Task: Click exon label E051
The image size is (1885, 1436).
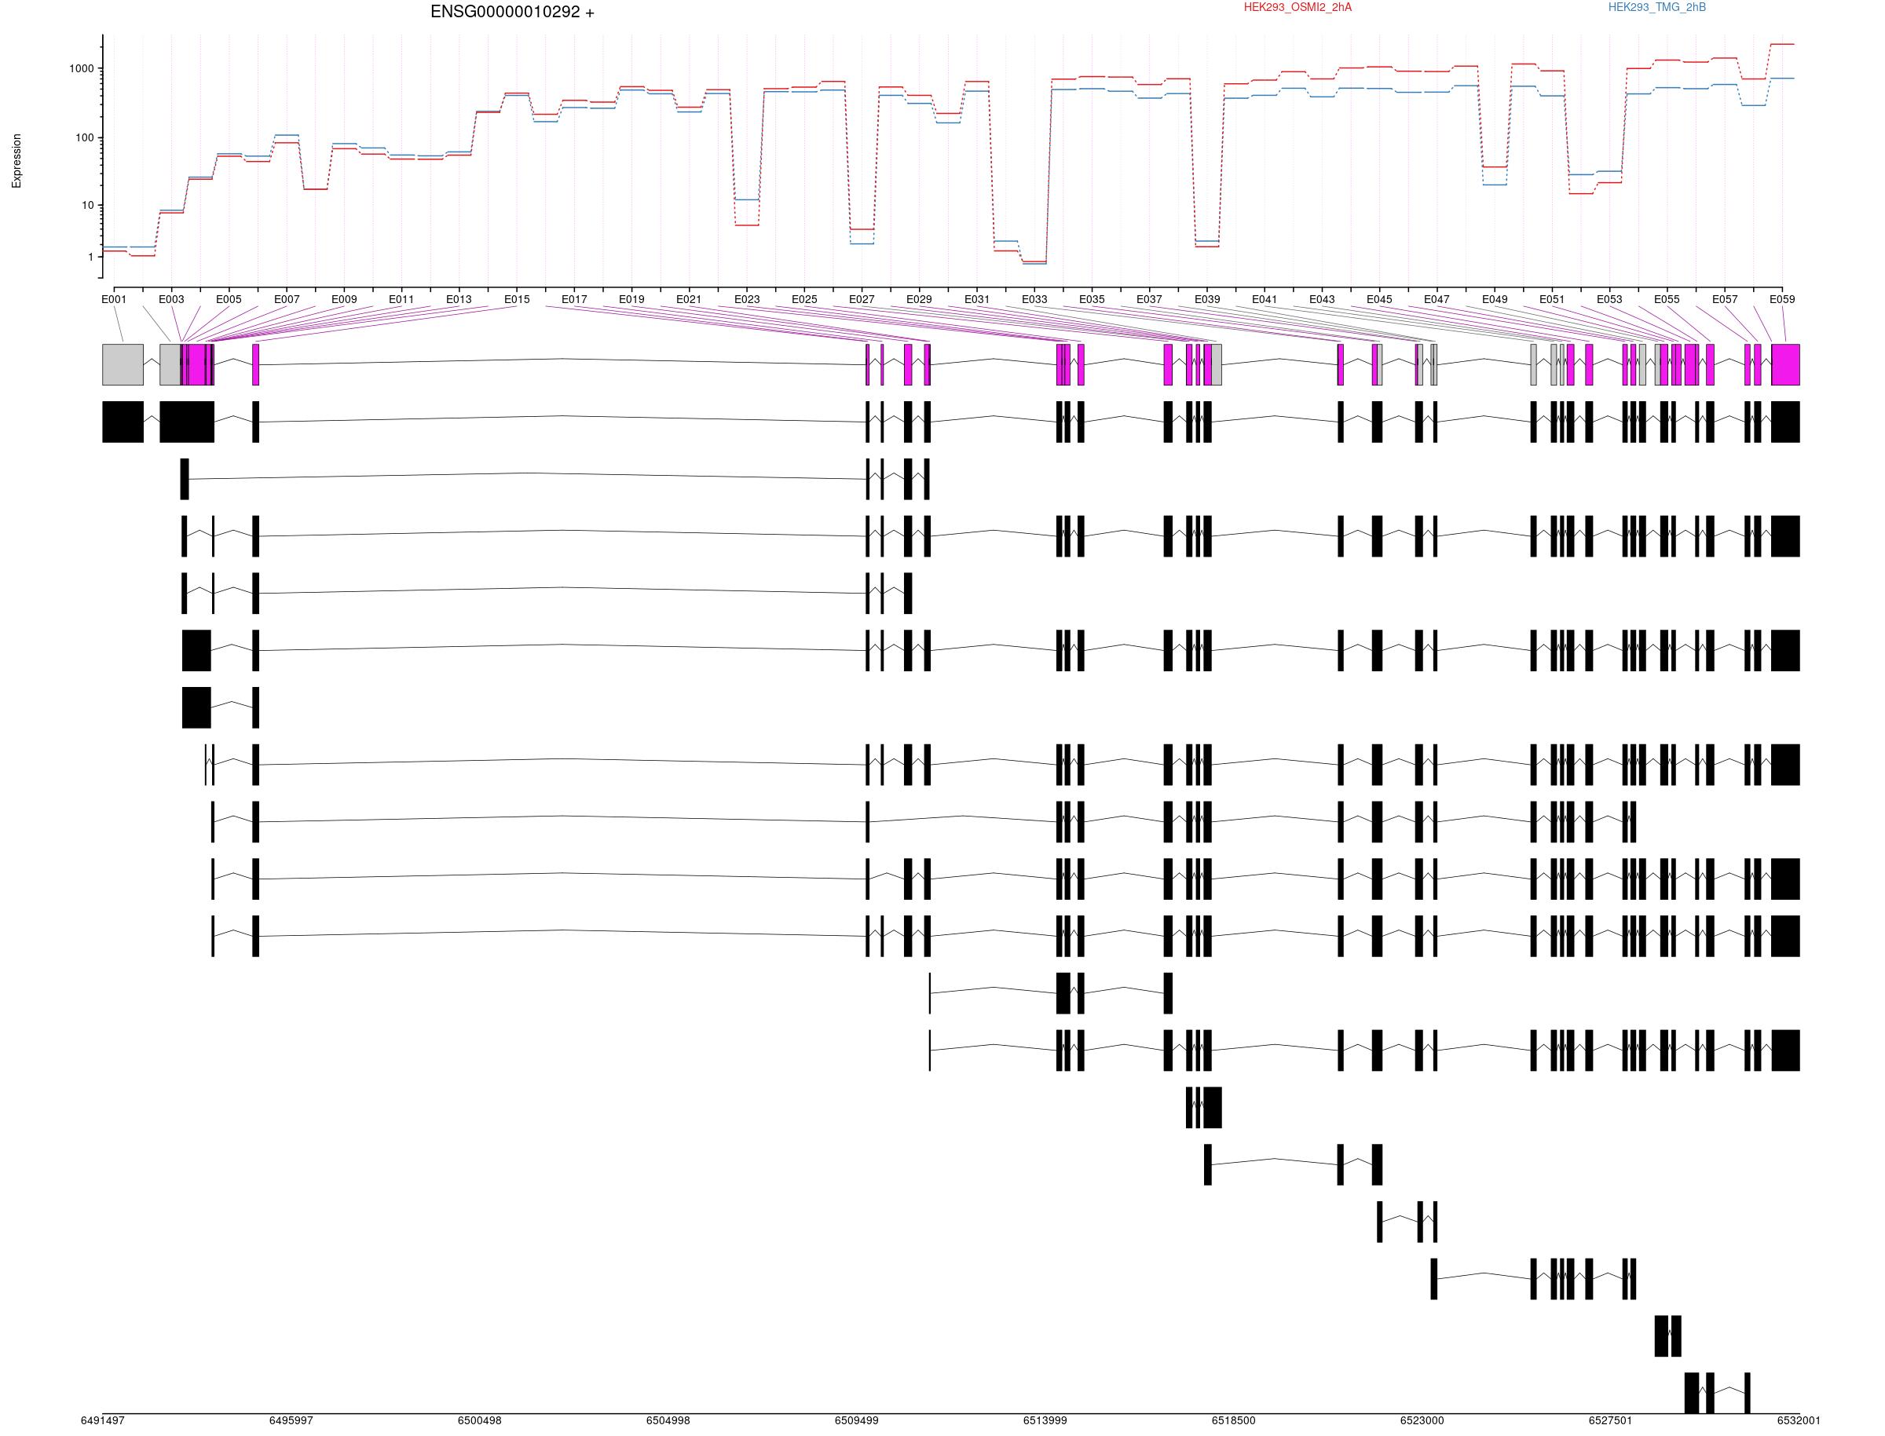Action: point(1552,299)
